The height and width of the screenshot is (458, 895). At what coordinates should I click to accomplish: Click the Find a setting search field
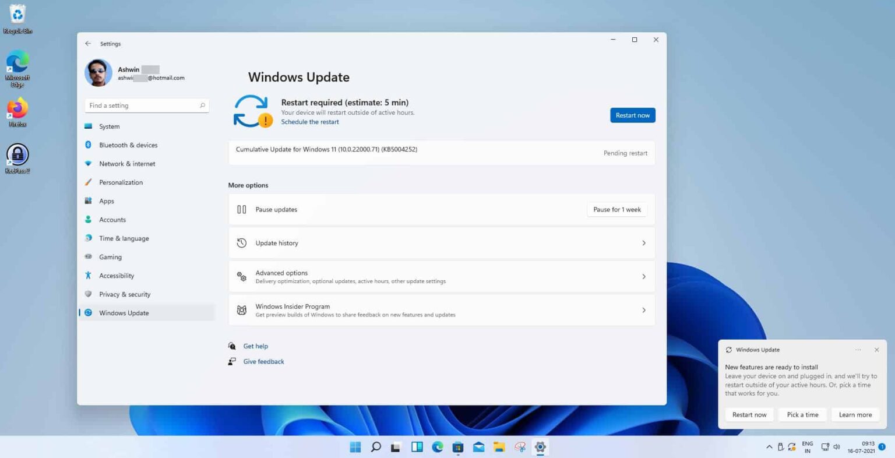tap(146, 105)
